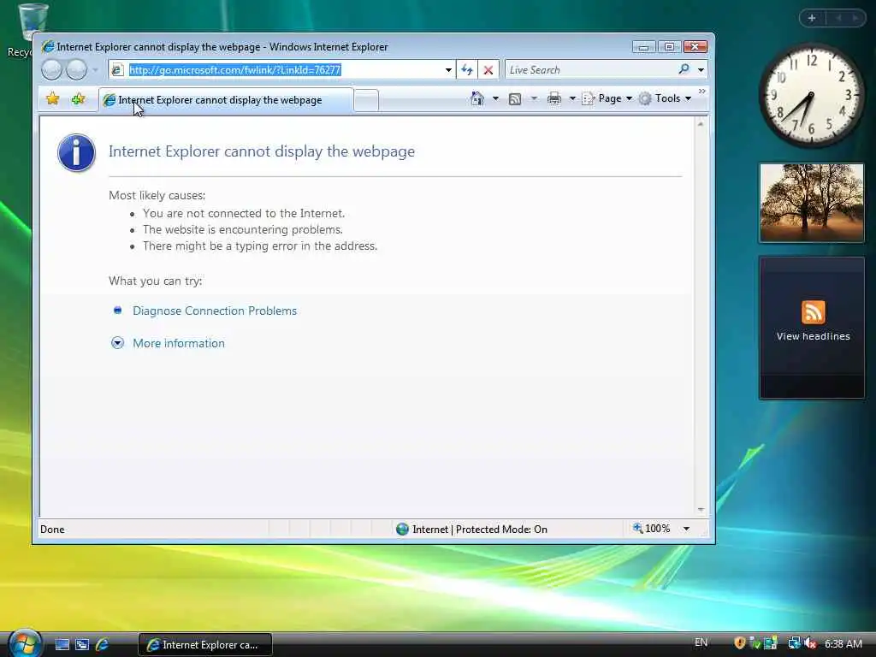Image resolution: width=876 pixels, height=657 pixels.
Task: Expand the More information arrow button
Action: click(117, 343)
